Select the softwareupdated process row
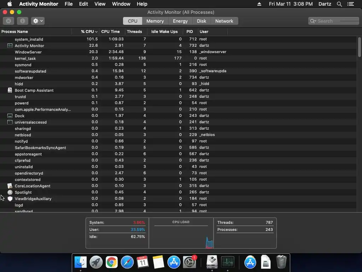Image resolution: width=362 pixels, height=272 pixels. 178,71
